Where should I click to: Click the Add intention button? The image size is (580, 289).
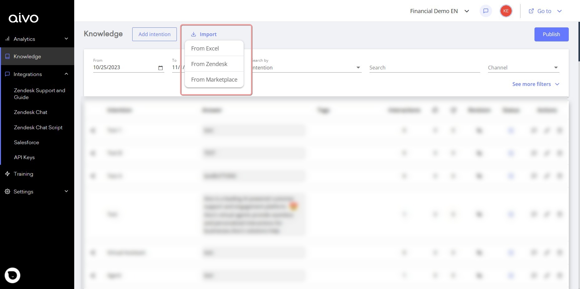tap(154, 34)
